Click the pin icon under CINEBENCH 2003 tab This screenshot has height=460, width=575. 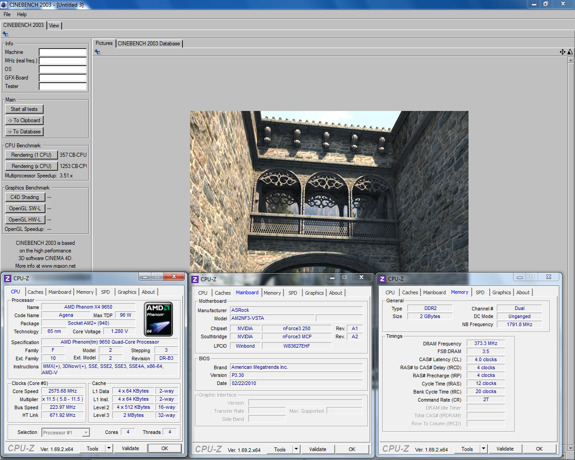click(5, 34)
